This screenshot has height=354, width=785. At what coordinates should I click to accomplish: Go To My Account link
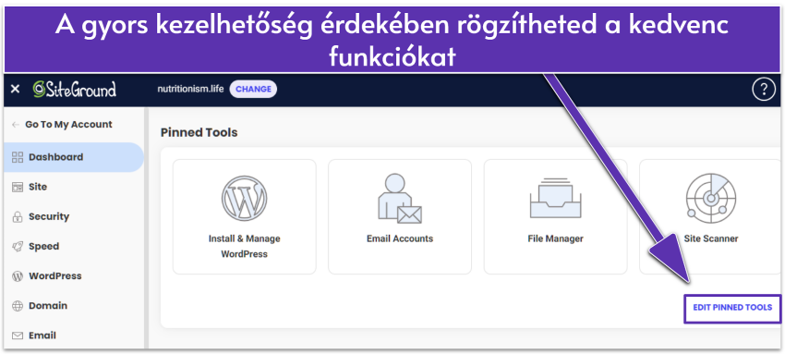pos(68,124)
